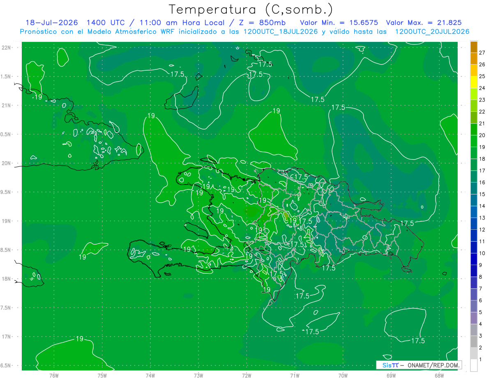Viewport: 493px width, 381px height.
Task: Click the legend value '7'
Action: pos(481,289)
